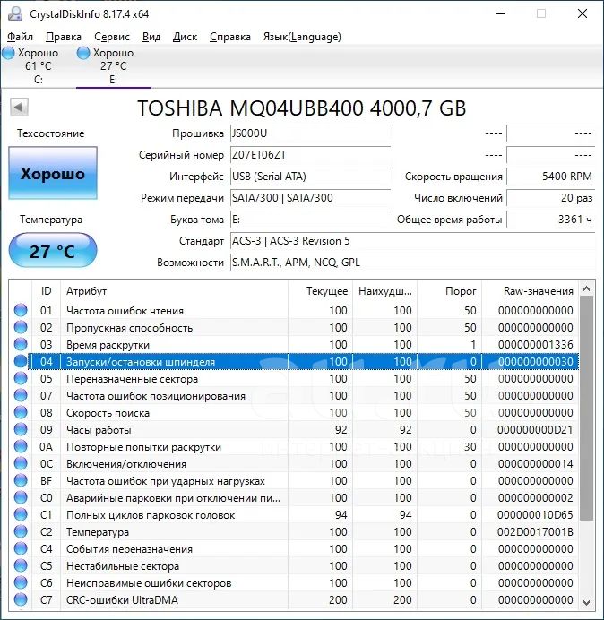Click the Буква тома field E:
Image resolution: width=604 pixels, height=620 pixels.
[310, 219]
